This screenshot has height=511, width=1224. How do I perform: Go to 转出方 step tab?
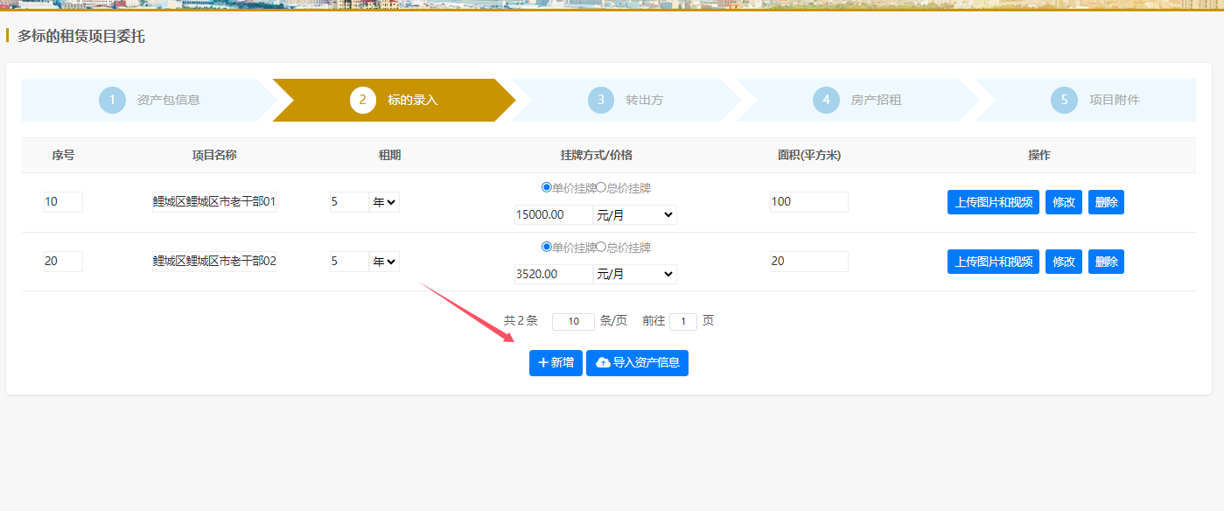626,100
